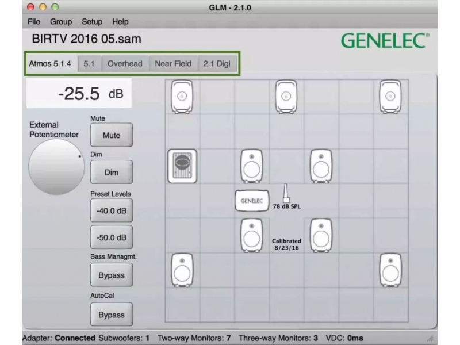Click the measurement microphone icon
Viewport: 460px width, 345px height.
[286, 193]
